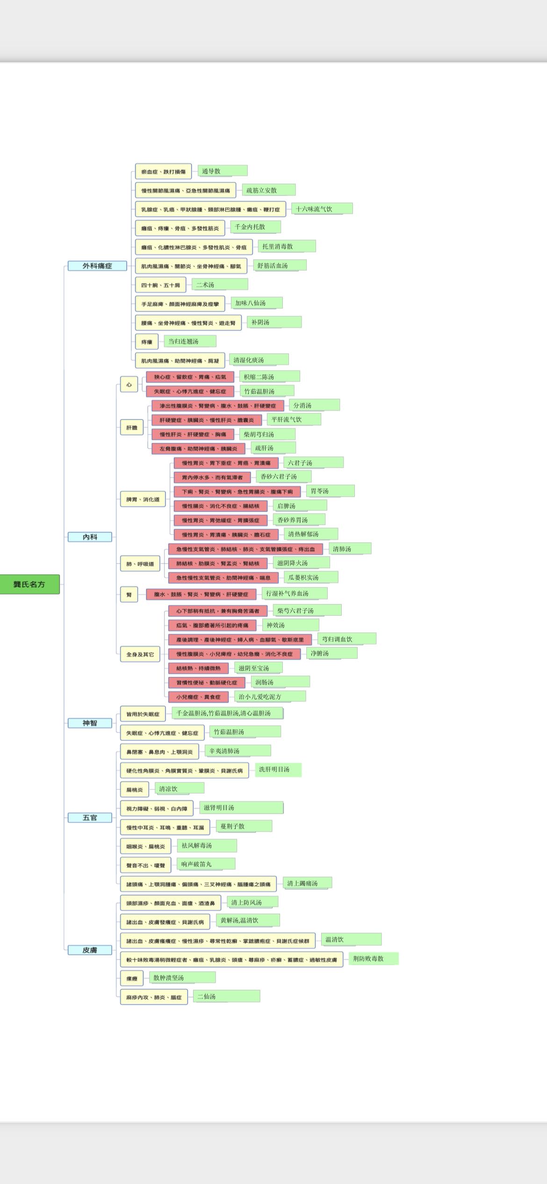Select the 舒筋活血汤 formula node
547x1184 pixels.
(280, 265)
